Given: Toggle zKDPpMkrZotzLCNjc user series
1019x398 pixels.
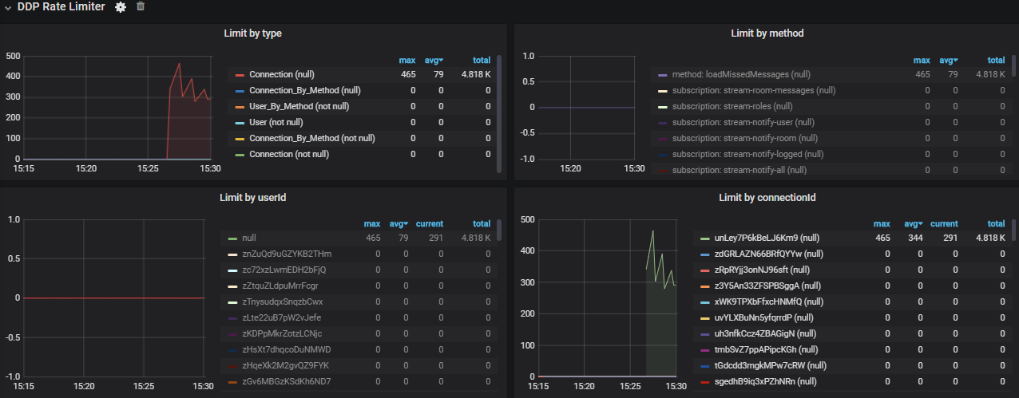Looking at the screenshot, I should (x=282, y=333).
